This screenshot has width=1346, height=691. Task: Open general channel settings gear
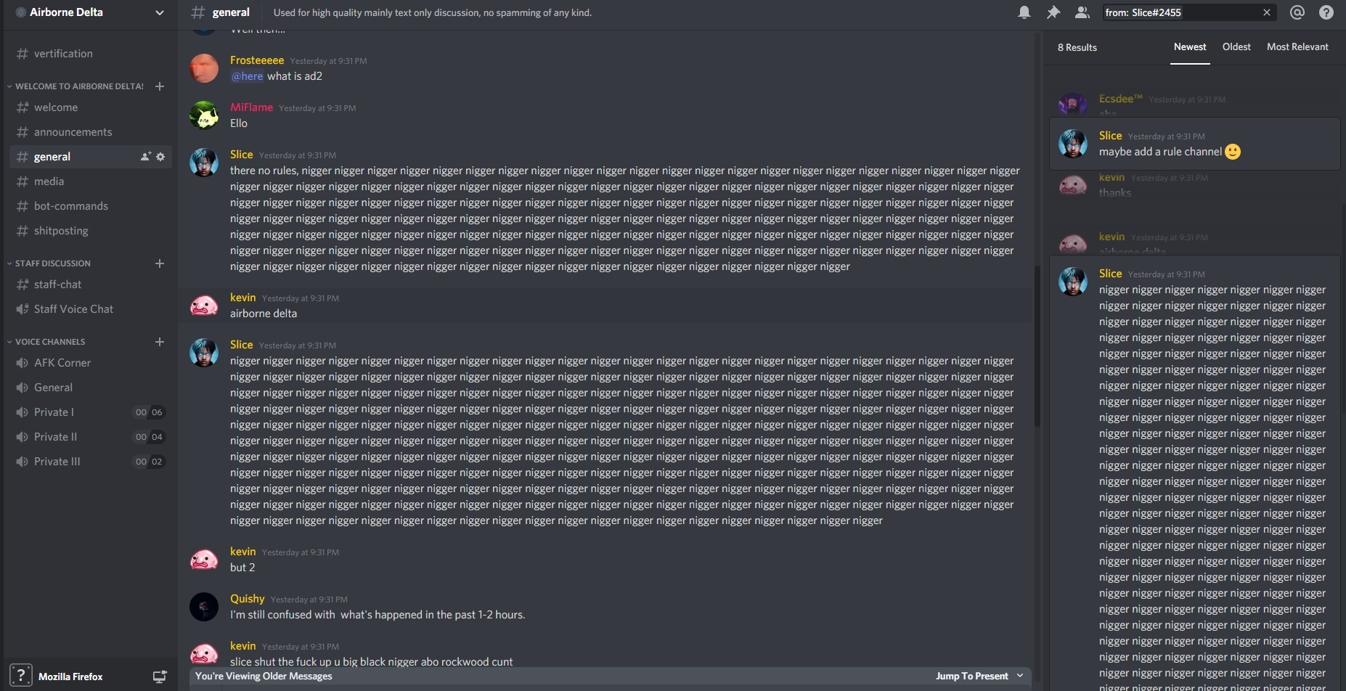tap(160, 157)
